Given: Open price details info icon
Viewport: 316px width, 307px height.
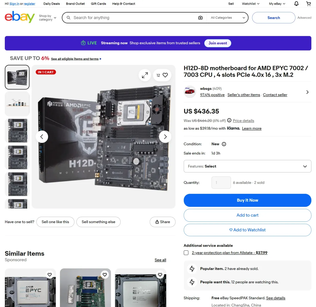Looking at the screenshot, I should coord(229,120).
